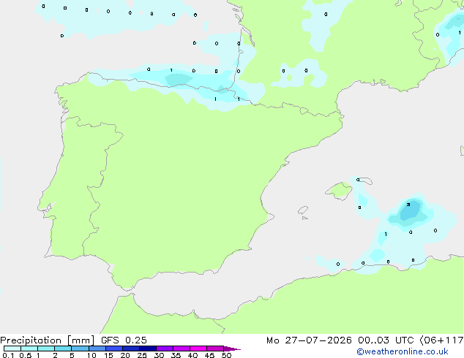The width and height of the screenshot is (464, 358).
Task: Select the 10–15 mm blue legend swatch
Action: tap(97, 349)
